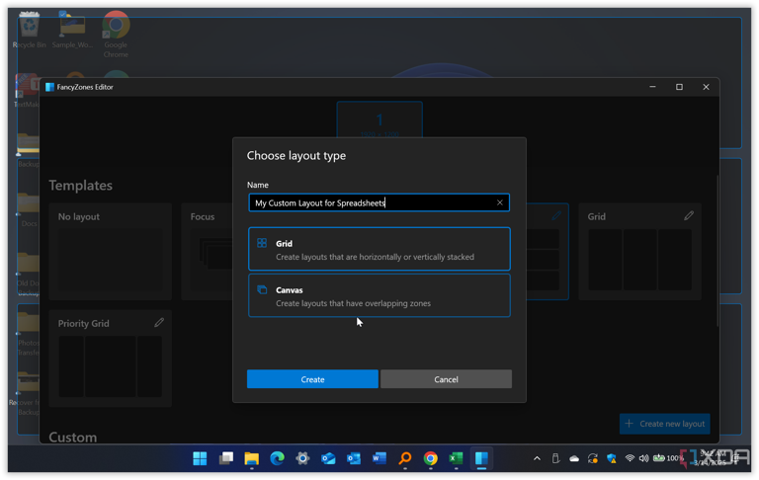Maximize the FancyZones Editor window

(679, 87)
